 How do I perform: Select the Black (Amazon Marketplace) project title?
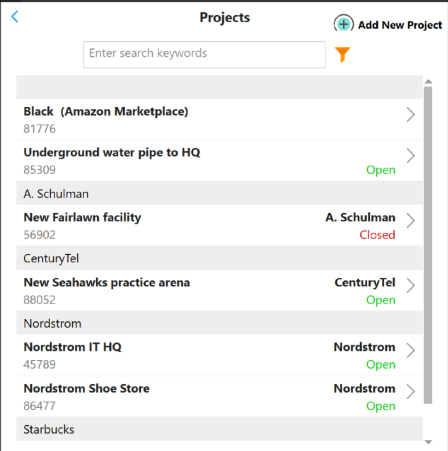click(106, 111)
